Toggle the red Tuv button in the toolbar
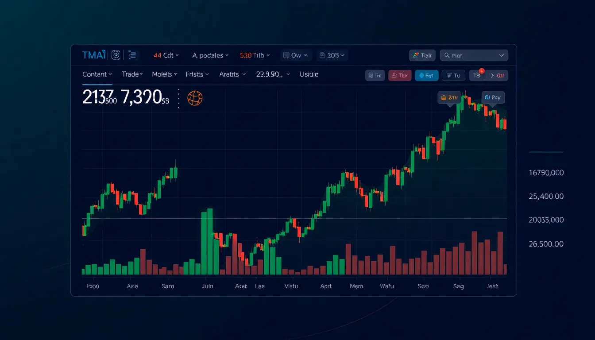The width and height of the screenshot is (595, 340). 400,75
